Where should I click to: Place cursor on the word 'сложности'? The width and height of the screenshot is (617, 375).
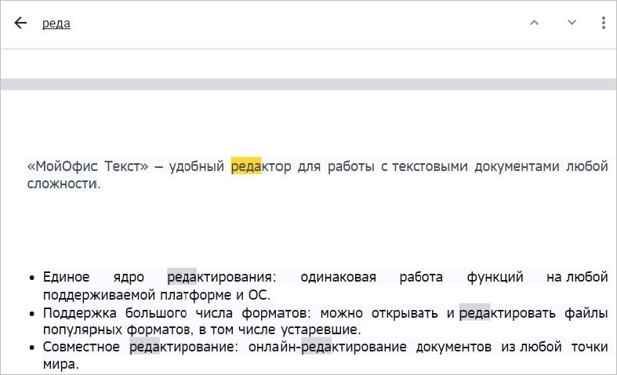coord(62,184)
